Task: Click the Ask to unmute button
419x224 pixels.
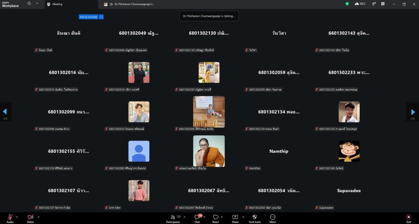Action: click(x=88, y=17)
